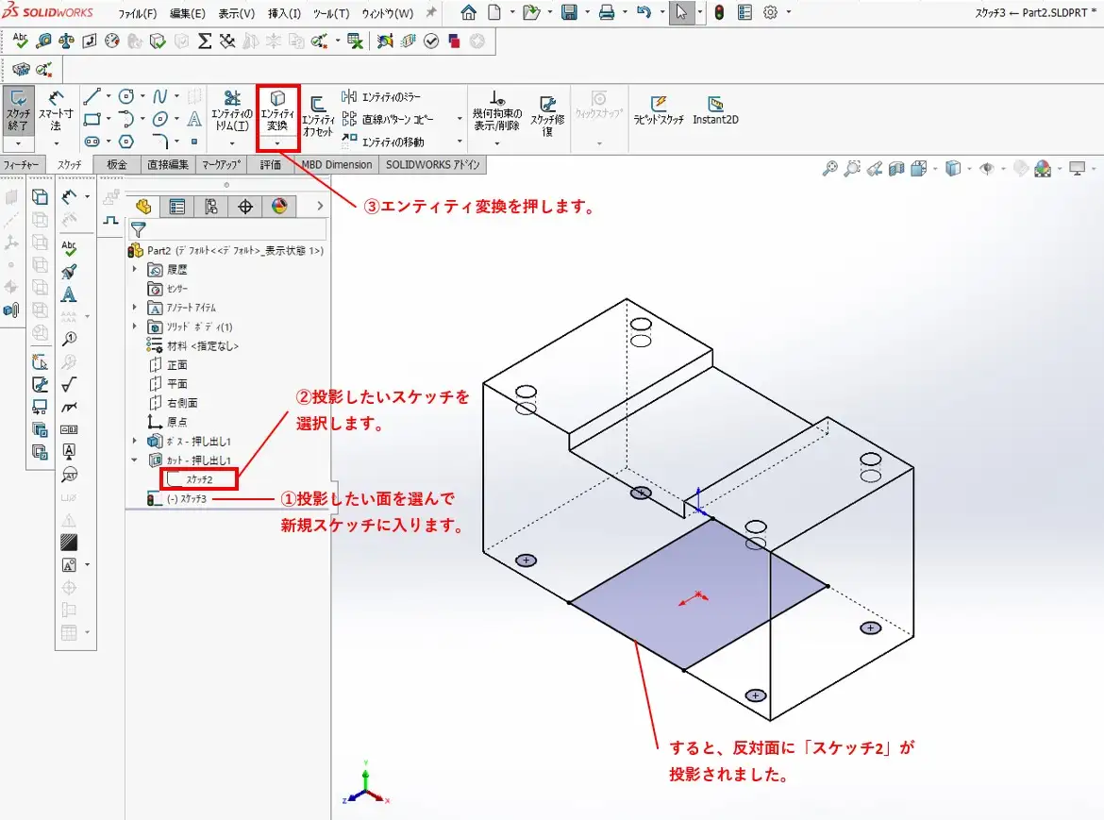1104x820 pixels.
Task: Toggle the hide/show items eye icon
Action: tap(987, 169)
